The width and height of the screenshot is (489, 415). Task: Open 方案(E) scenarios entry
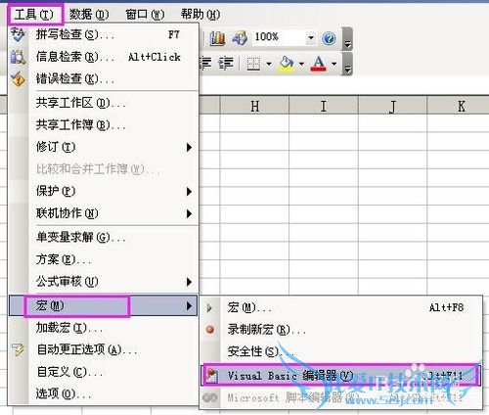click(x=104, y=259)
